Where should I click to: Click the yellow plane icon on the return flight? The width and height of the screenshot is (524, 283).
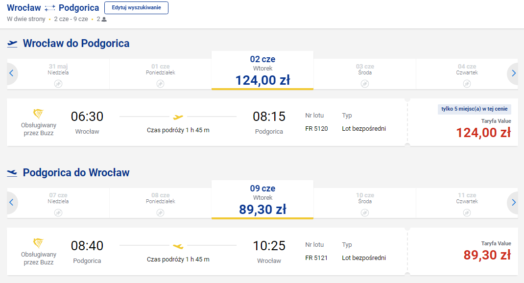(x=178, y=246)
